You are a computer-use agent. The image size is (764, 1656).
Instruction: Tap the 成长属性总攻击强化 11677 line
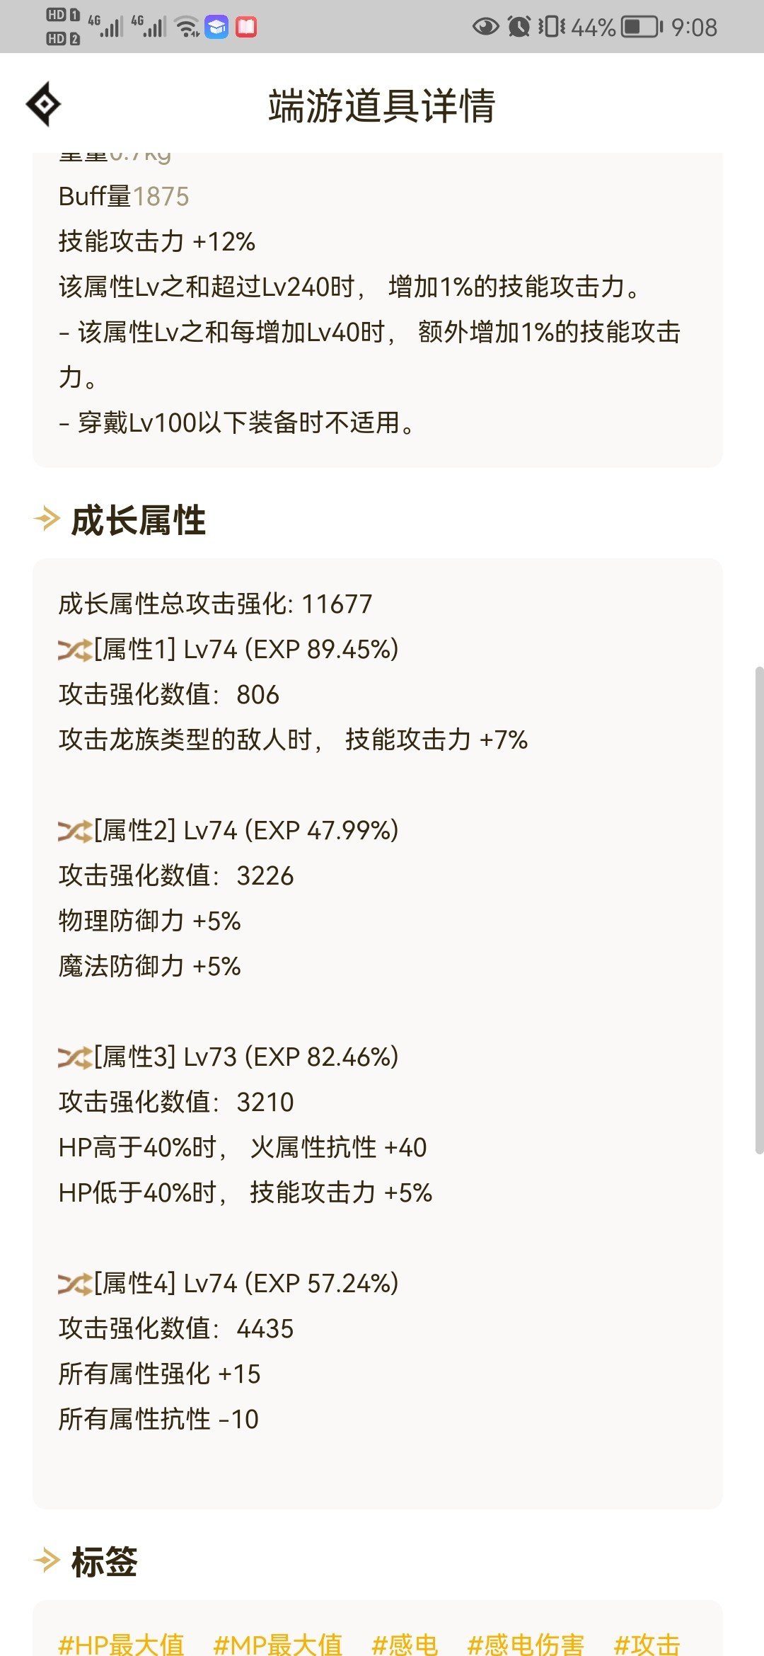215,604
